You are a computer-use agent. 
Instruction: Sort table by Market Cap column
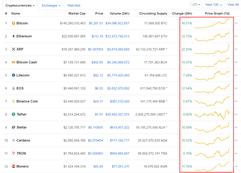click(x=77, y=13)
